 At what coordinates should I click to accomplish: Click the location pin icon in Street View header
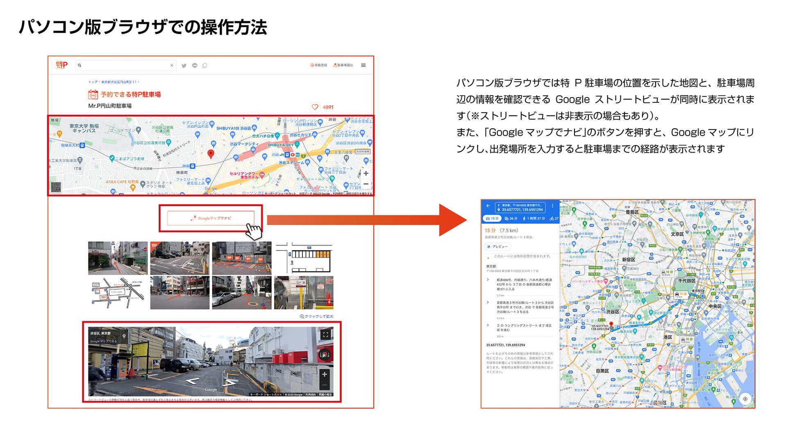tap(124, 337)
